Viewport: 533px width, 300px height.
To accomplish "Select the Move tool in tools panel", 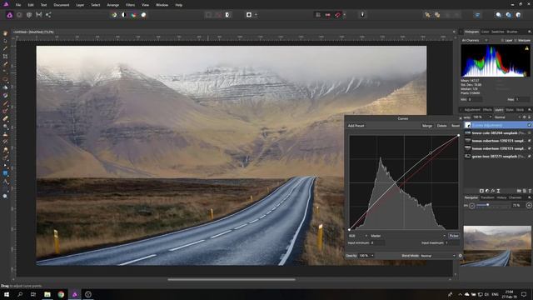I will click(x=5, y=41).
